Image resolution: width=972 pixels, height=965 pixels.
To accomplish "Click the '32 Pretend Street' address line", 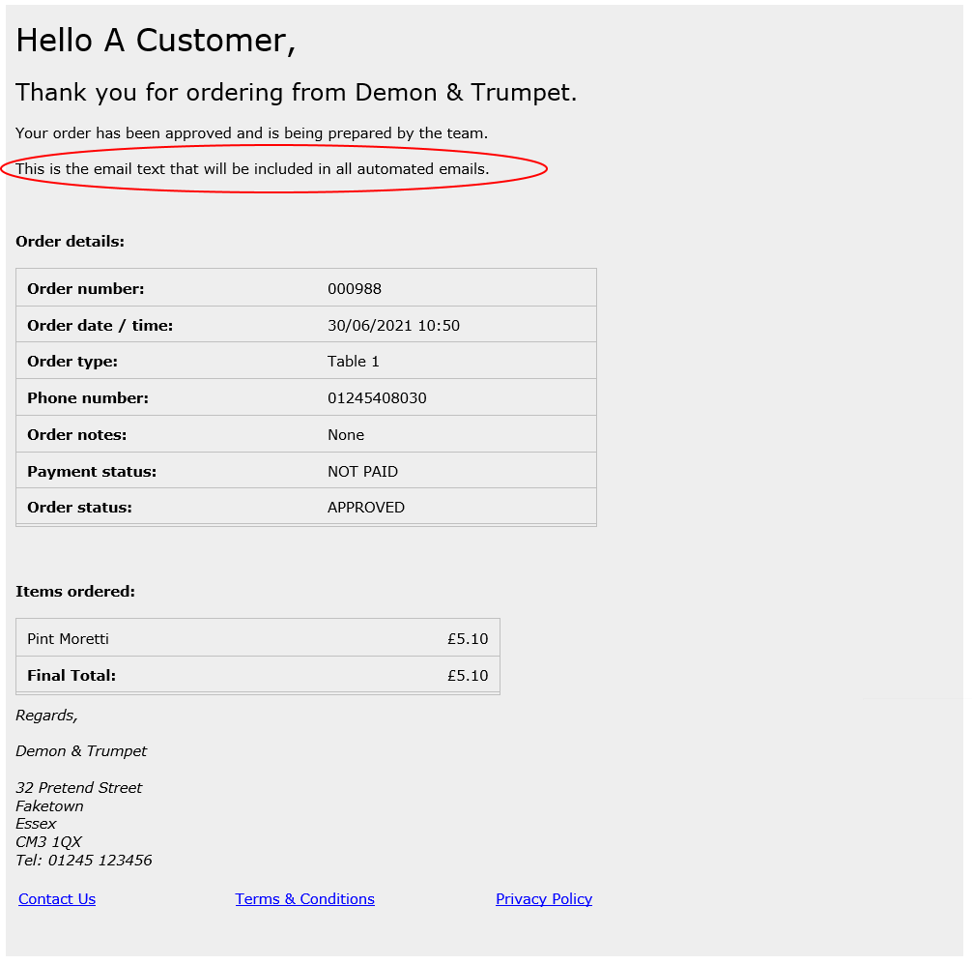I will pyautogui.click(x=78, y=788).
